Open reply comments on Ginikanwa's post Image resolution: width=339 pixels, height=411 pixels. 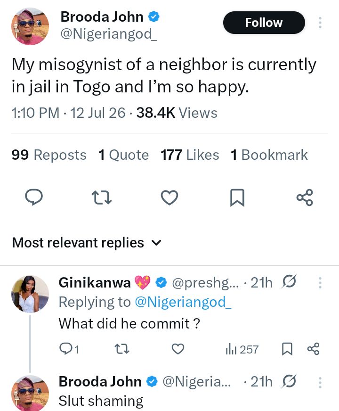[x=69, y=349]
